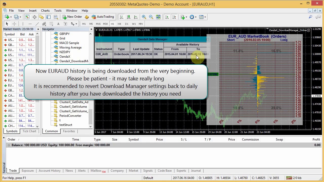This screenshot has height=182, width=324.
Task: Open the Journal terminal tab
Action: click(x=196, y=171)
